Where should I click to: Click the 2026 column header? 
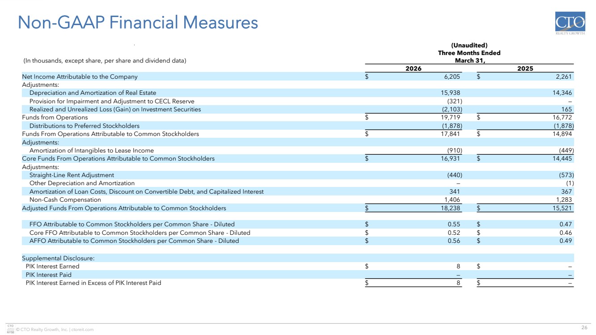coord(413,68)
